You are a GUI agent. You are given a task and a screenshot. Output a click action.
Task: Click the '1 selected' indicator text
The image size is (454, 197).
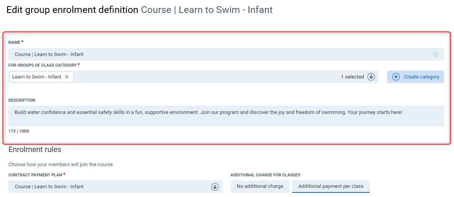tap(352, 77)
